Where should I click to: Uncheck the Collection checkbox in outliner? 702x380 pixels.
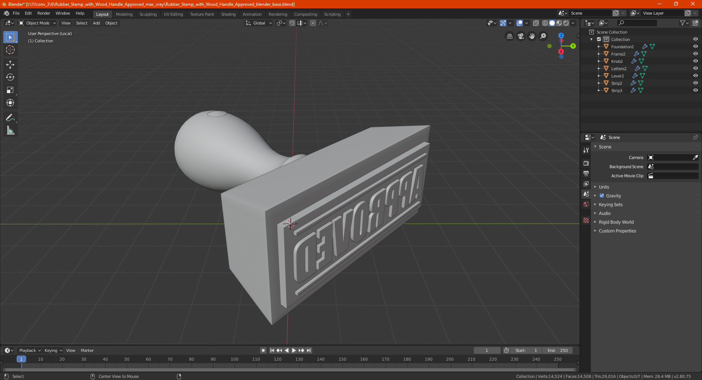[599, 39]
